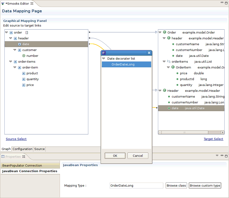Screen dimensions: 229x198
Task: Select OrderDateLong in the decorater list
Action: [x=126, y=64]
